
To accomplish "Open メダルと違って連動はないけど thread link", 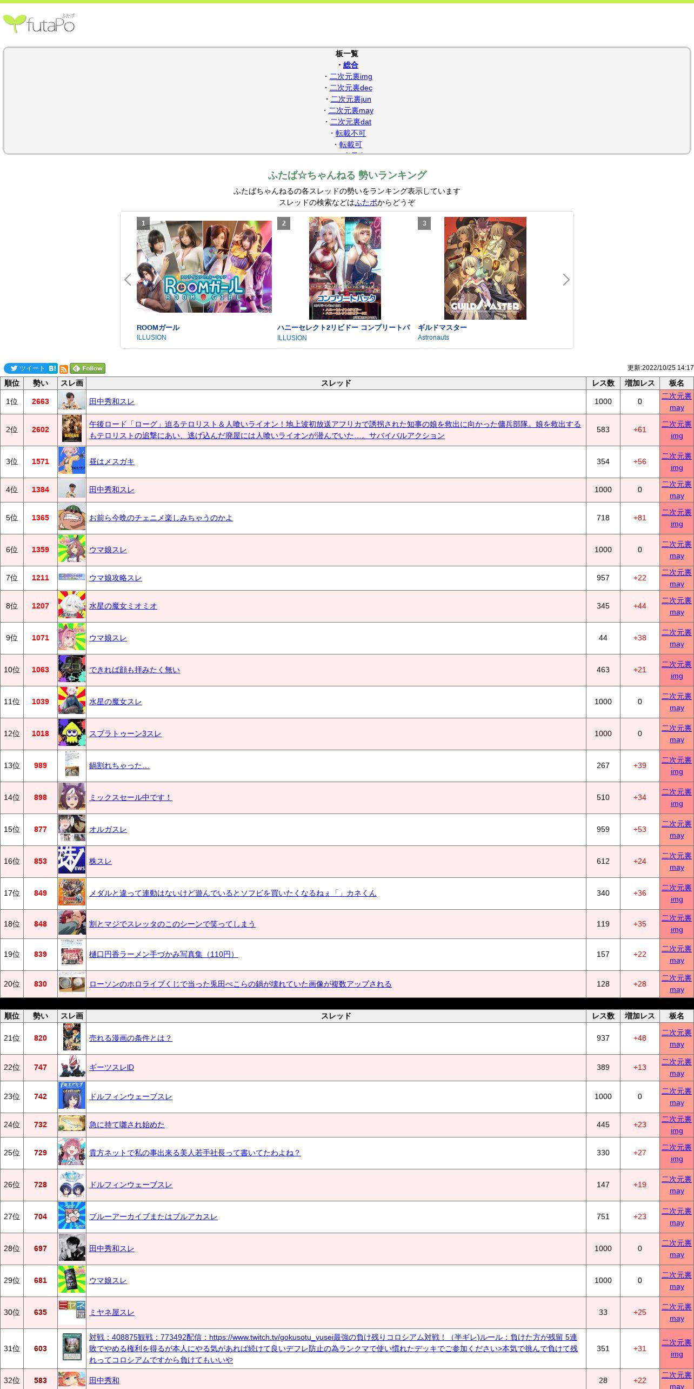I will (x=233, y=893).
